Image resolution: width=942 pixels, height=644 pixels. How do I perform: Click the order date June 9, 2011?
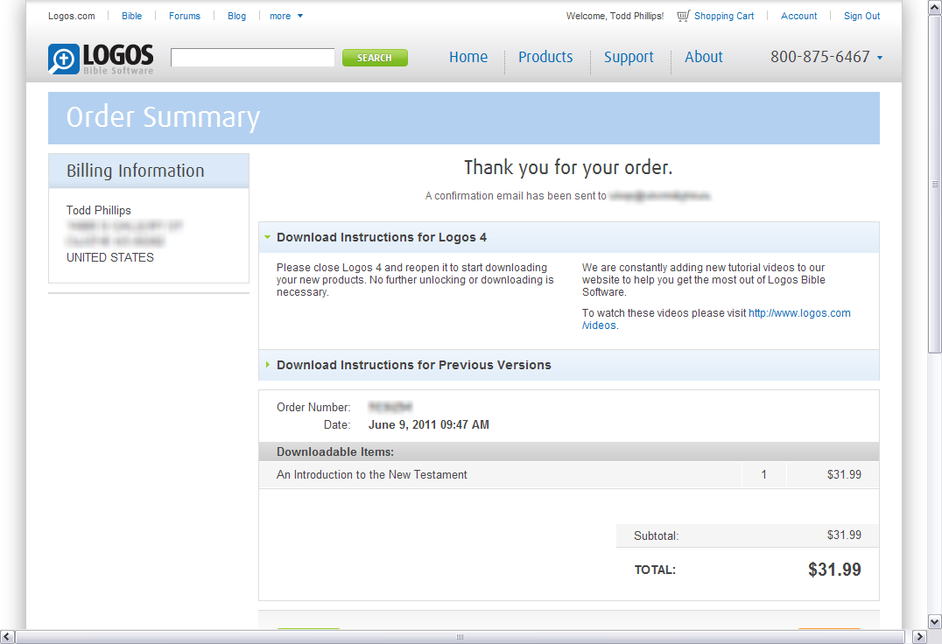(428, 425)
